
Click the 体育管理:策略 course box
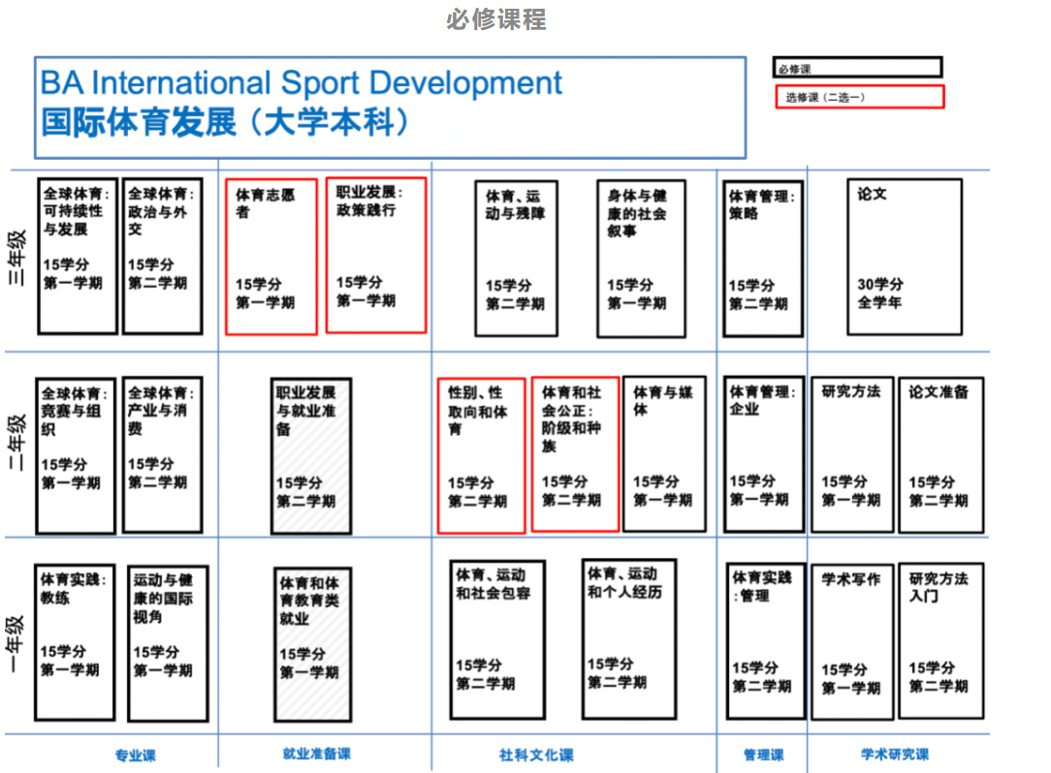[x=764, y=259]
